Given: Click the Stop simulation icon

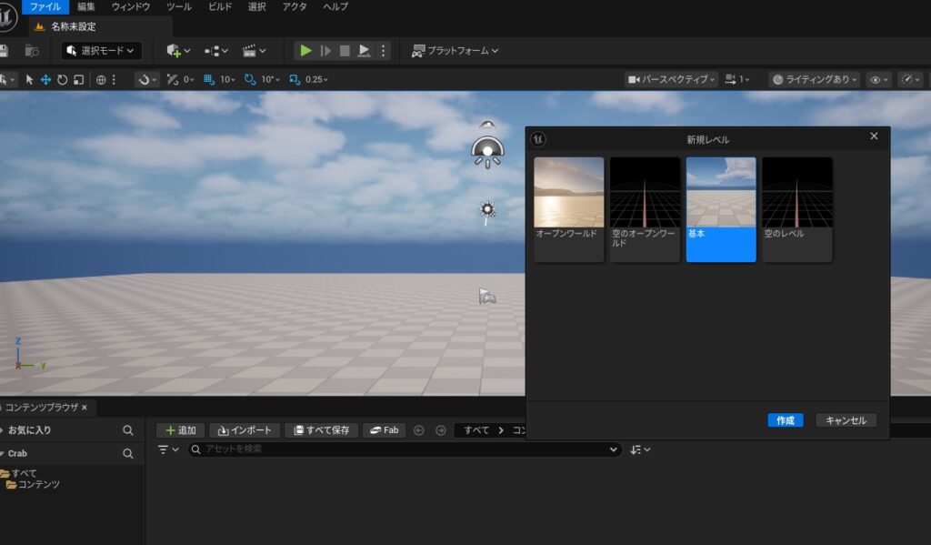Looking at the screenshot, I should pos(345,51).
